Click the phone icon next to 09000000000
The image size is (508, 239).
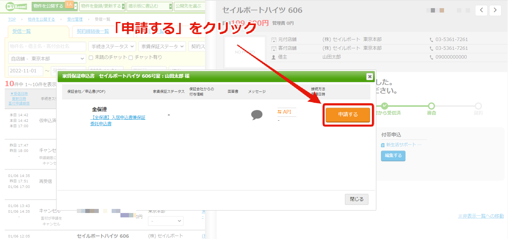point(431,57)
